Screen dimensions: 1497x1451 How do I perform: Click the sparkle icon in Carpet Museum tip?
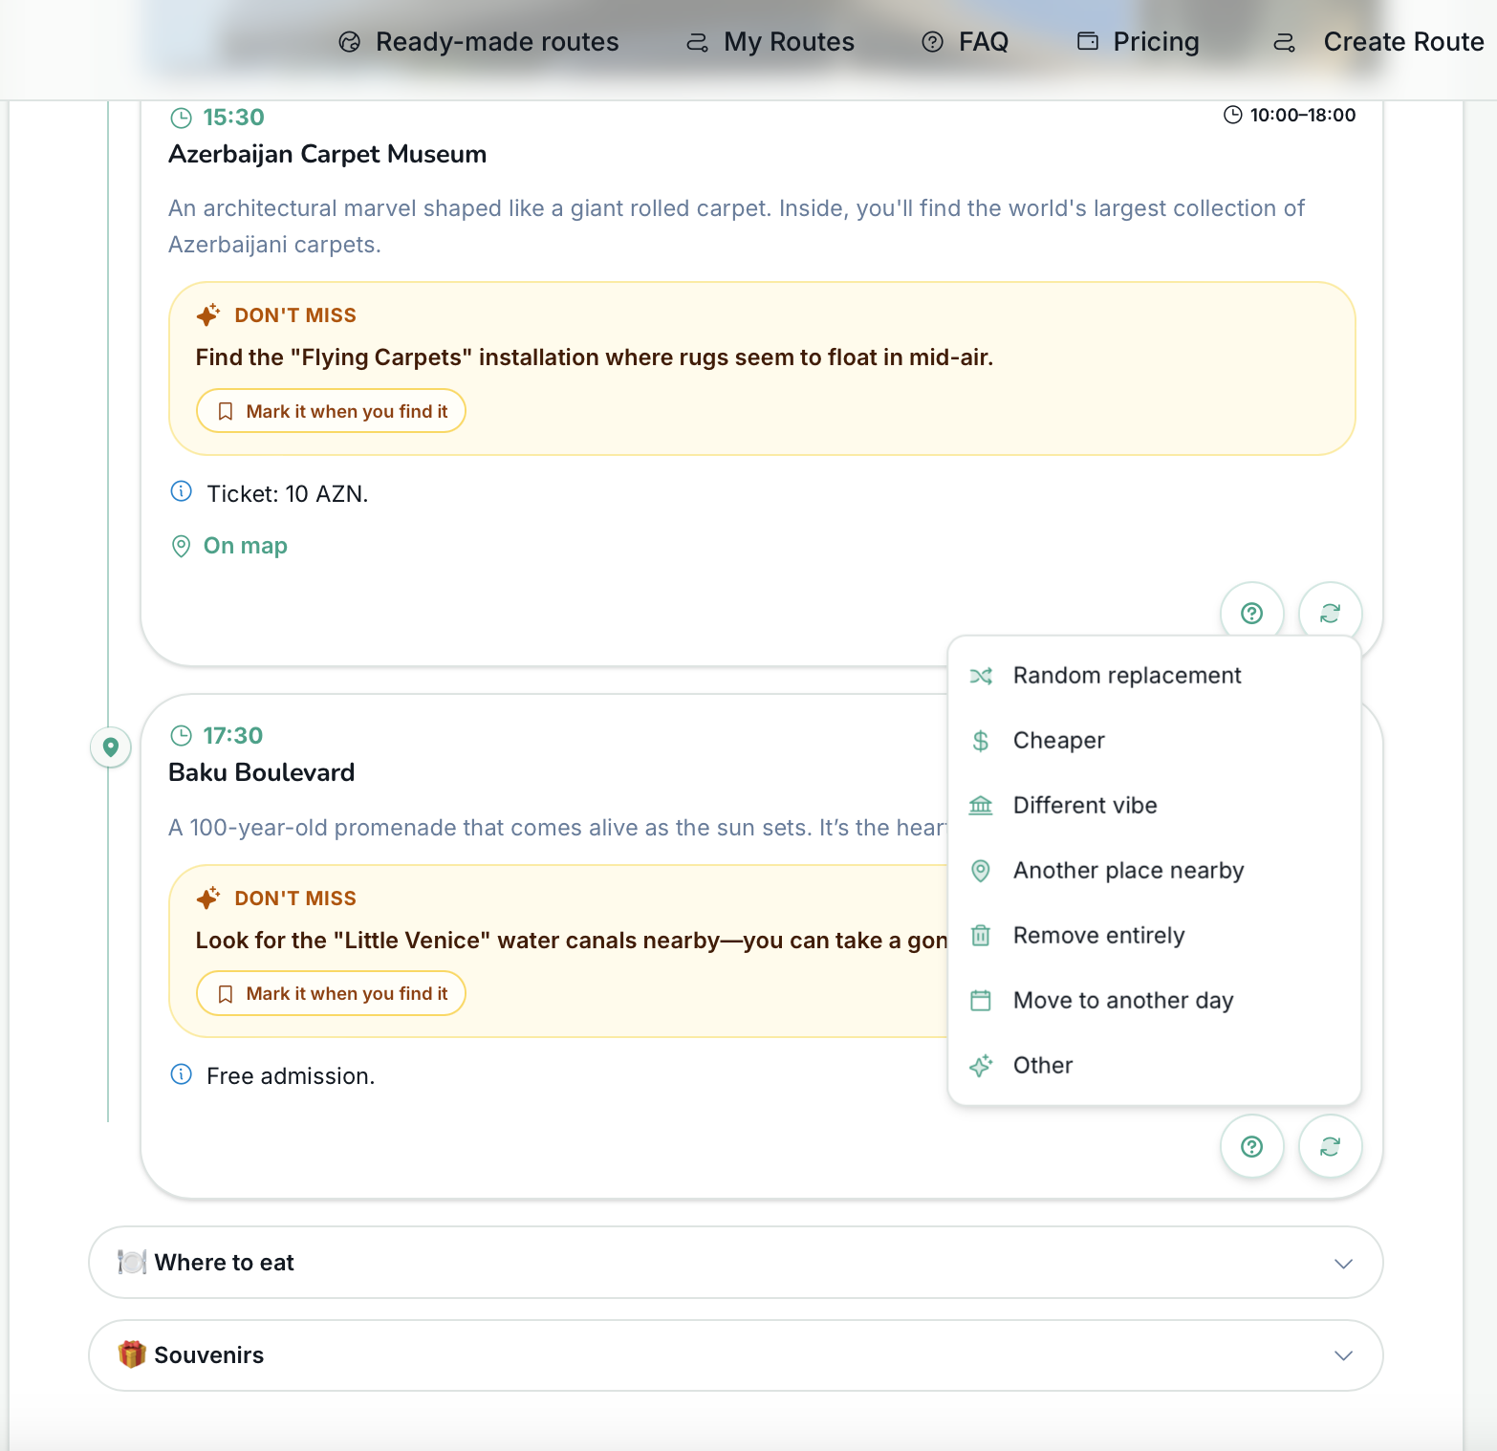tap(208, 314)
